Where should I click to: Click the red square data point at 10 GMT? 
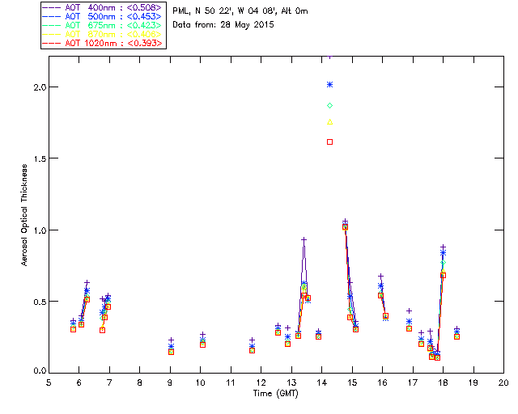tap(202, 344)
